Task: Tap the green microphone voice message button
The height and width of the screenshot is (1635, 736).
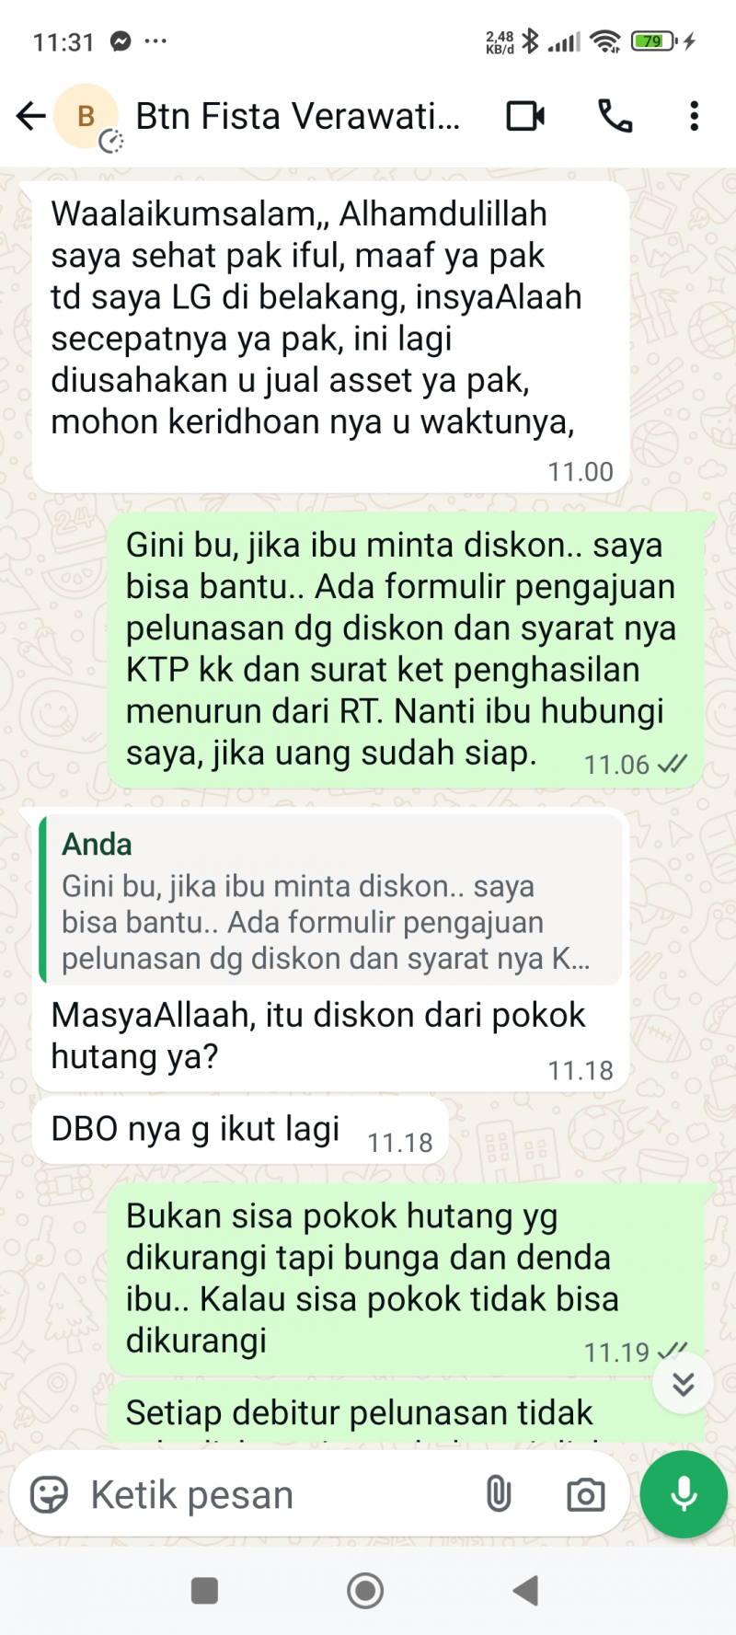Action: coord(684,1495)
